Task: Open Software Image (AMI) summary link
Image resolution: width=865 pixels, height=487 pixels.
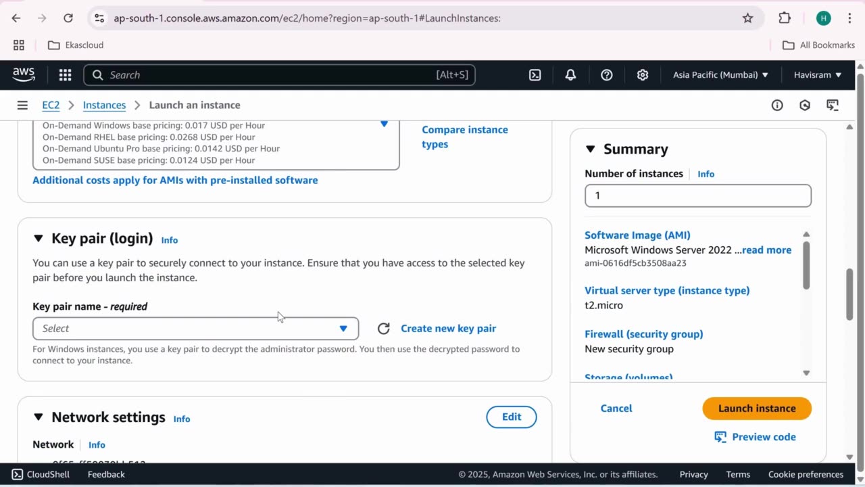Action: click(x=637, y=235)
